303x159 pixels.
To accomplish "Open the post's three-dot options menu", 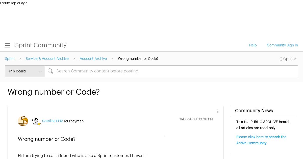I will 218,111.
